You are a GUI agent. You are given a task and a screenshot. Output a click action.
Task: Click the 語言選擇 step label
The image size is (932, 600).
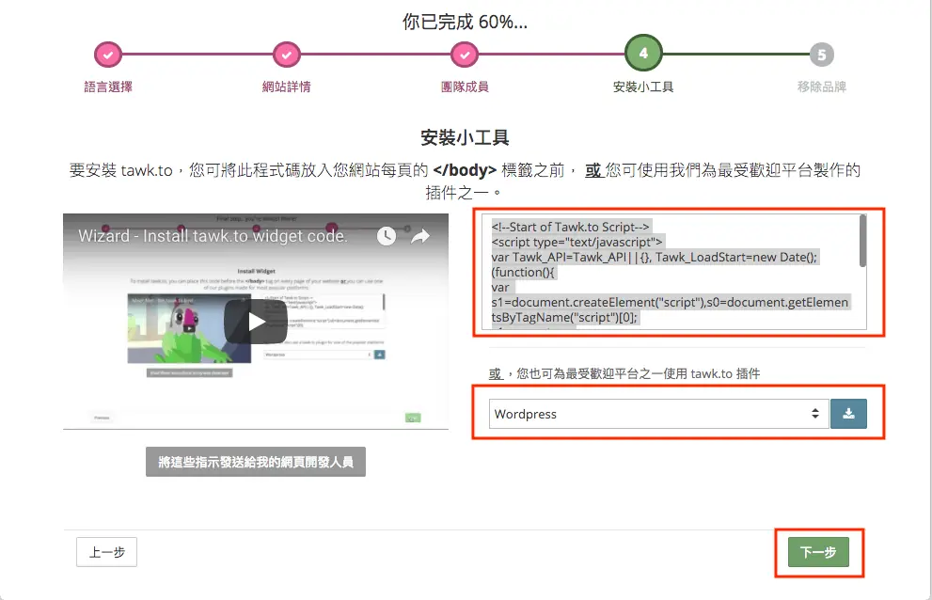tap(108, 87)
